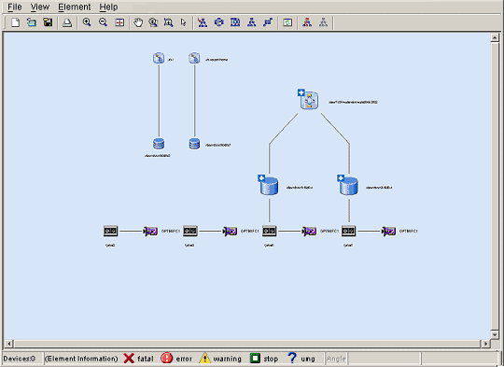Select the leftmost fjsfea adapter node

pyautogui.click(x=110, y=231)
